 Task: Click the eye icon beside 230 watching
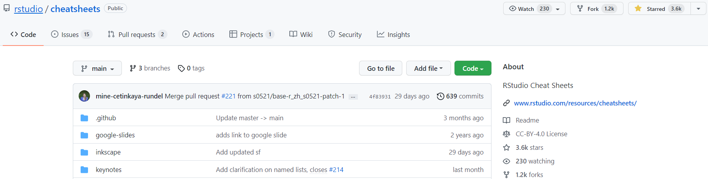coord(506,161)
